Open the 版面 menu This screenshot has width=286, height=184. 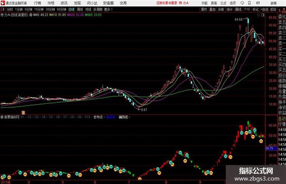coord(214,3)
